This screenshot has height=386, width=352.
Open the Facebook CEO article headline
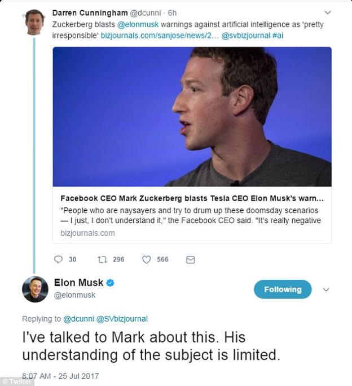[x=192, y=198]
